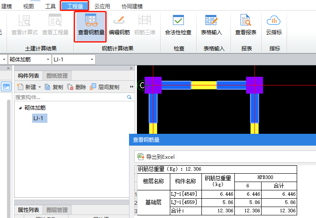Open the 云应用 ribbon tab
316x218 pixels.
[102, 6]
